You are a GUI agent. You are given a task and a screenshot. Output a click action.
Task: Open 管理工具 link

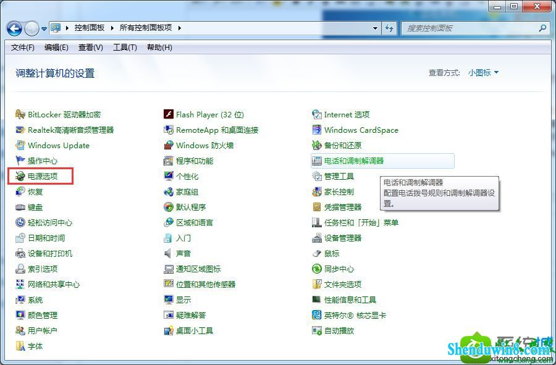coord(339,176)
